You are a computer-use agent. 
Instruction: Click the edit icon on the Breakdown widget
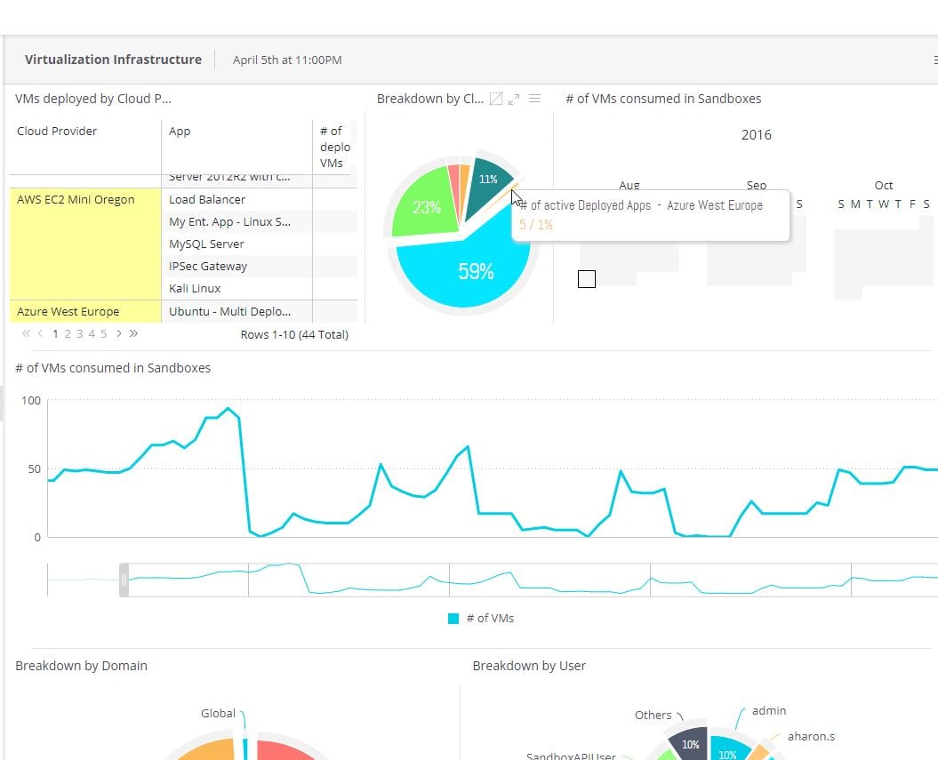(496, 99)
